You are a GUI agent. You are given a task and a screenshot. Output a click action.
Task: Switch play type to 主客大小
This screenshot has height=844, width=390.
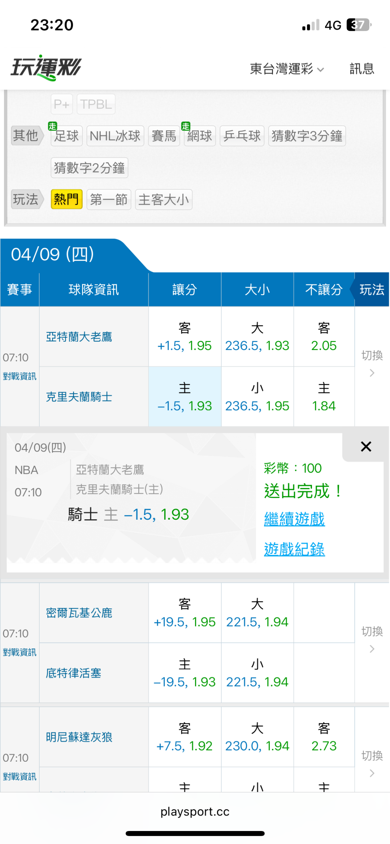pos(164,199)
